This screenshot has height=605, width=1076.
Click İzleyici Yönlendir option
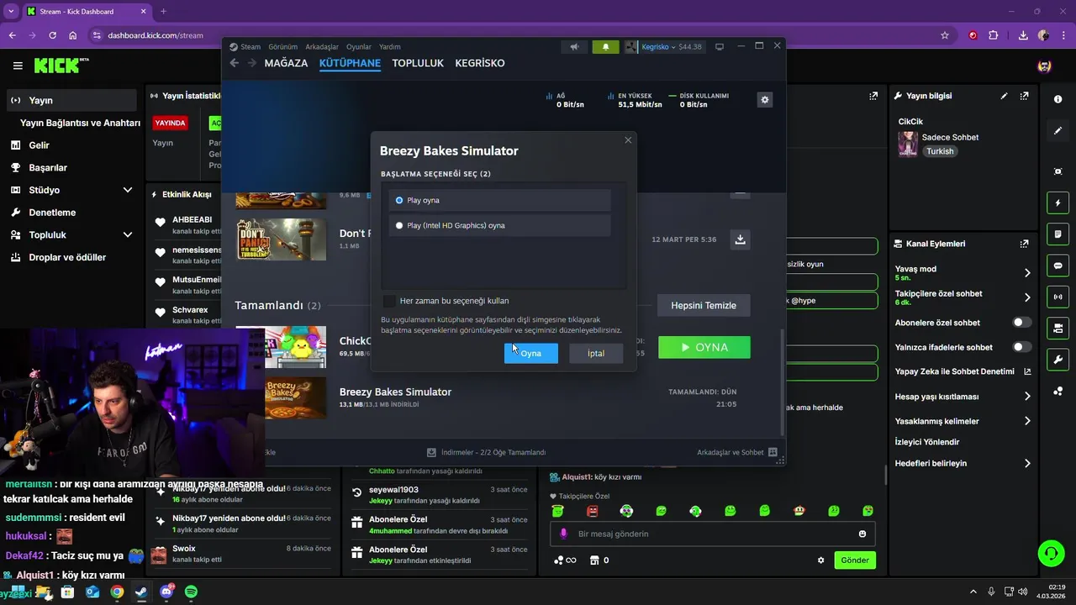click(x=927, y=442)
